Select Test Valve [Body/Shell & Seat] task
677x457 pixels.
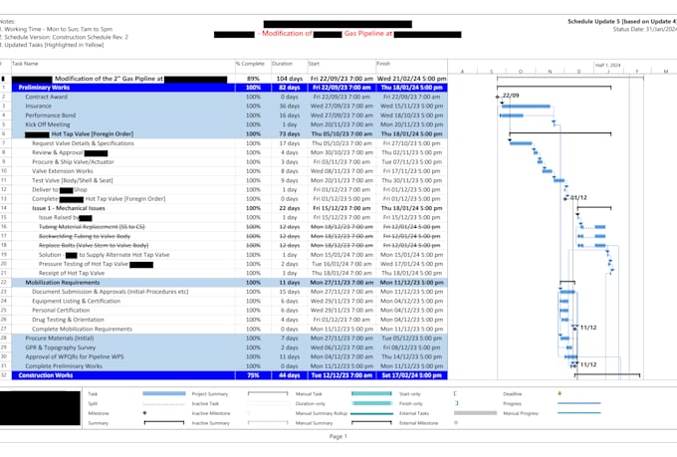coord(72,180)
